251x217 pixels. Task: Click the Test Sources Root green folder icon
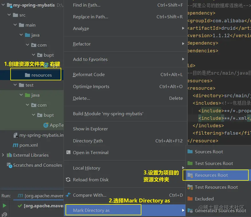[190, 163]
